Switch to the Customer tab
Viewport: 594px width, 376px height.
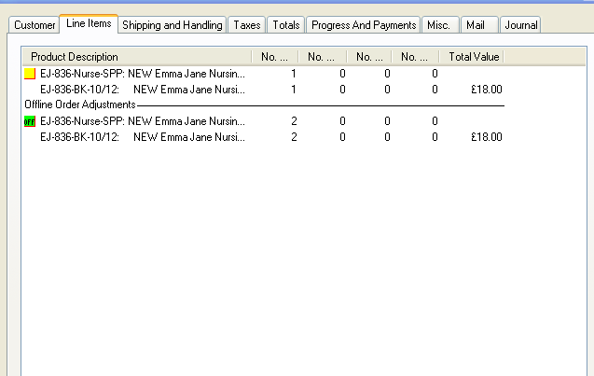[x=35, y=25]
